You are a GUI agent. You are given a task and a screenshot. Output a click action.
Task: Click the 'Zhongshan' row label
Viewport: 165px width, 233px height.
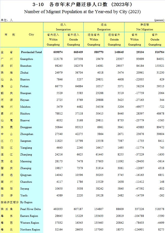pyautogui.click(x=27, y=134)
